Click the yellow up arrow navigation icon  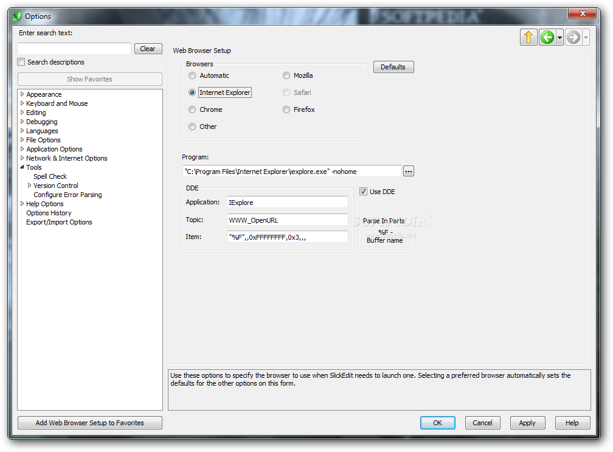[528, 38]
